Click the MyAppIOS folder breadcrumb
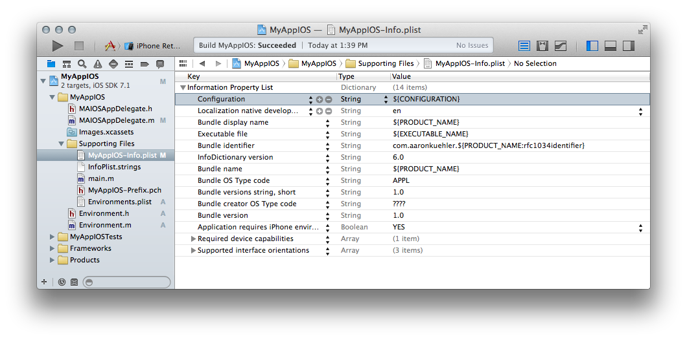This screenshot has height=340, width=687. (312, 63)
